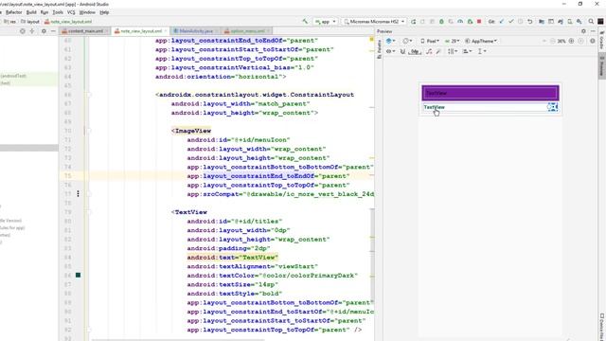This screenshot has height=341, width=606.
Task: Click the expand all icon in Project panel
Action: (32, 31)
